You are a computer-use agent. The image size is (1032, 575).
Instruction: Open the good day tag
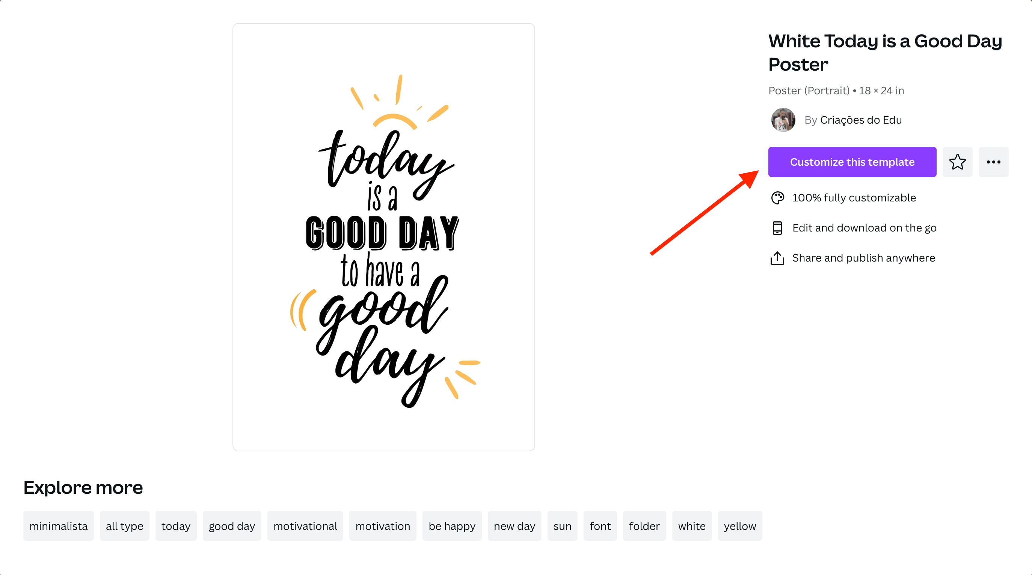click(232, 526)
